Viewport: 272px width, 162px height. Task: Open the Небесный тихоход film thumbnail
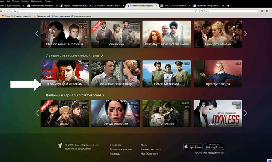coord(167,74)
